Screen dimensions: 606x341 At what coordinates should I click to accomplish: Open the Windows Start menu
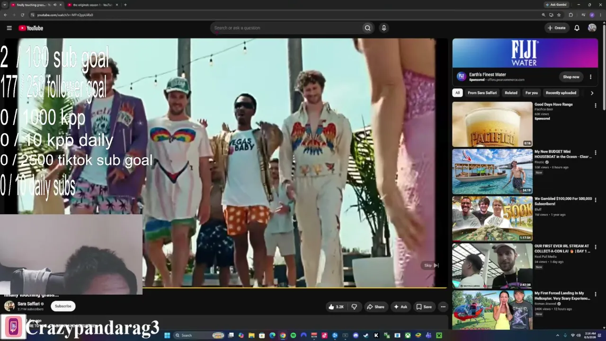pyautogui.click(x=167, y=336)
